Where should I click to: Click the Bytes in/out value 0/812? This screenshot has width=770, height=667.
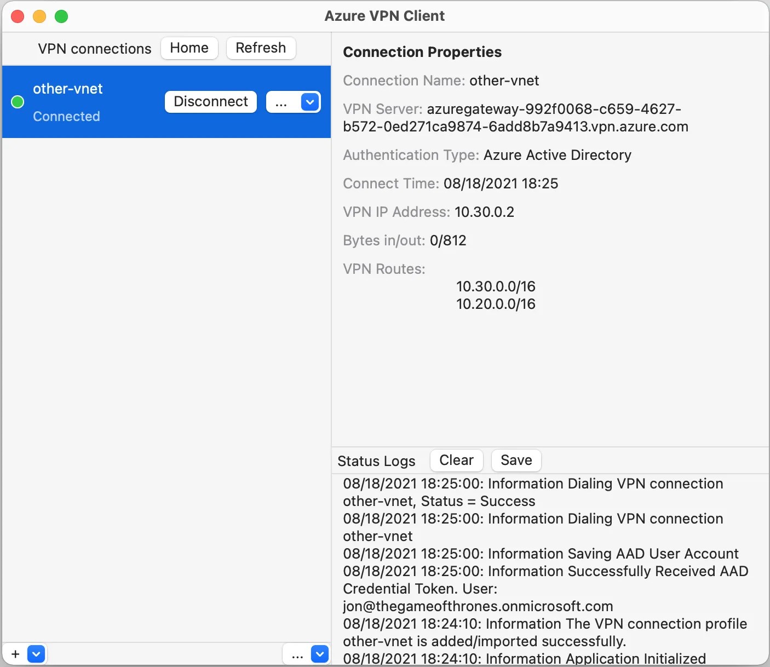pos(448,240)
